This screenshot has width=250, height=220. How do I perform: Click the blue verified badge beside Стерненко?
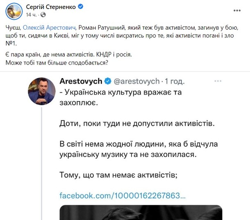pyautogui.click(x=81, y=7)
